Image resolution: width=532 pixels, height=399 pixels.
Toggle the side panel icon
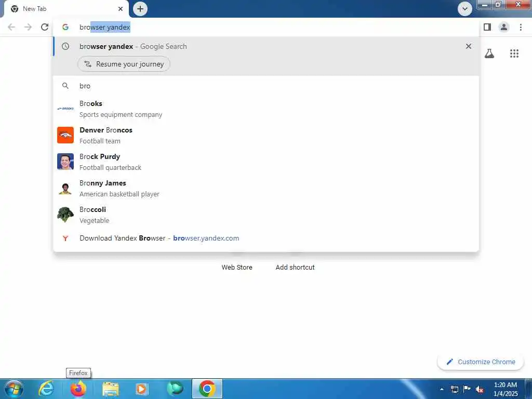coord(487,27)
